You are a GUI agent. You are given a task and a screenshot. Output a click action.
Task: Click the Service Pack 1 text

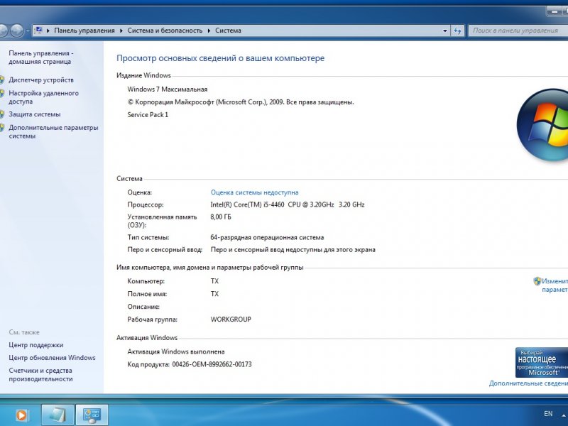tap(148, 115)
